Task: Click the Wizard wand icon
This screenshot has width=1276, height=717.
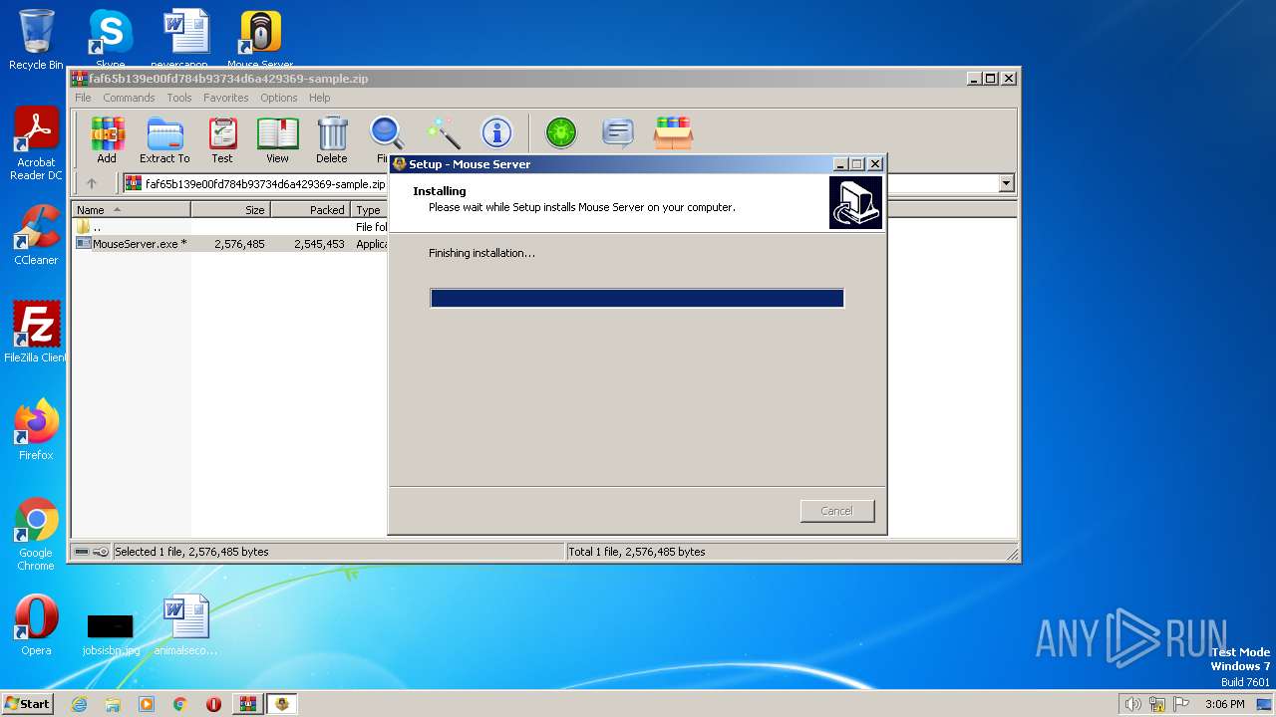Action: tap(443, 132)
